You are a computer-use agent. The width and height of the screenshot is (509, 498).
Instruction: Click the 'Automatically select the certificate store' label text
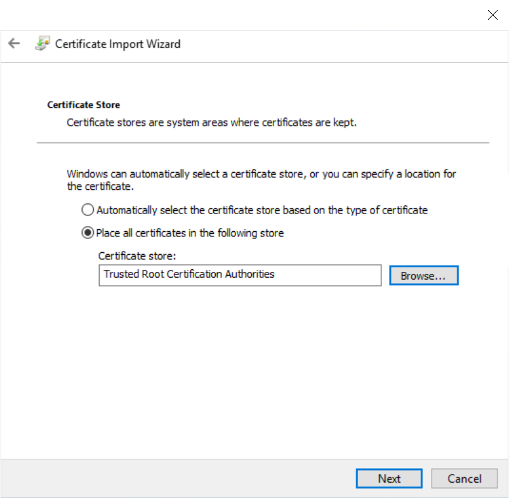coord(261,210)
